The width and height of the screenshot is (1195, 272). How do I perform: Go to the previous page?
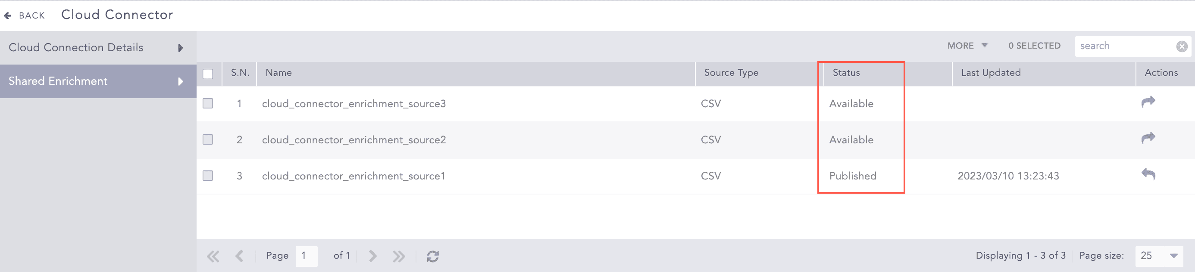coord(239,256)
